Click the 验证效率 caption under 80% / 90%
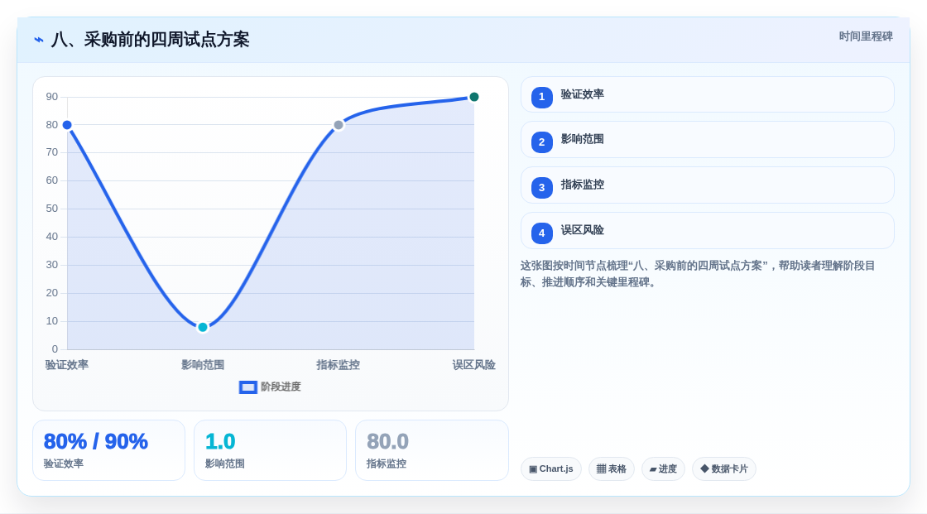 tap(63, 464)
